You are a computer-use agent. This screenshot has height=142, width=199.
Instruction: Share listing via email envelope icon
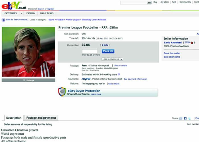tap(181, 118)
